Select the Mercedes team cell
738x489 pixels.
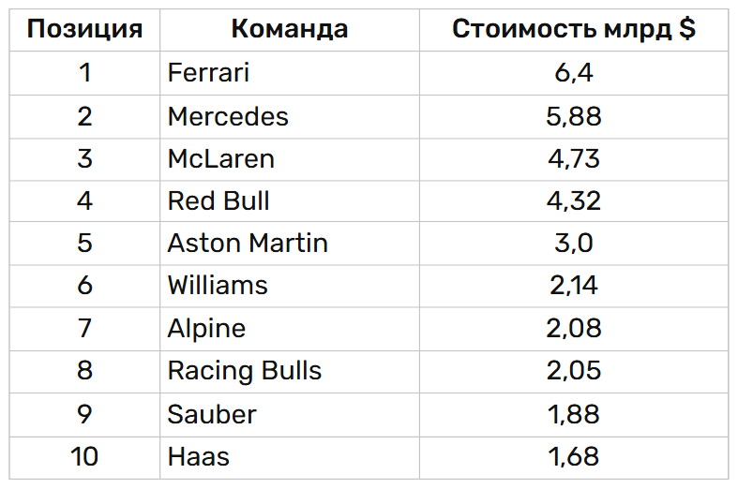pyautogui.click(x=228, y=116)
